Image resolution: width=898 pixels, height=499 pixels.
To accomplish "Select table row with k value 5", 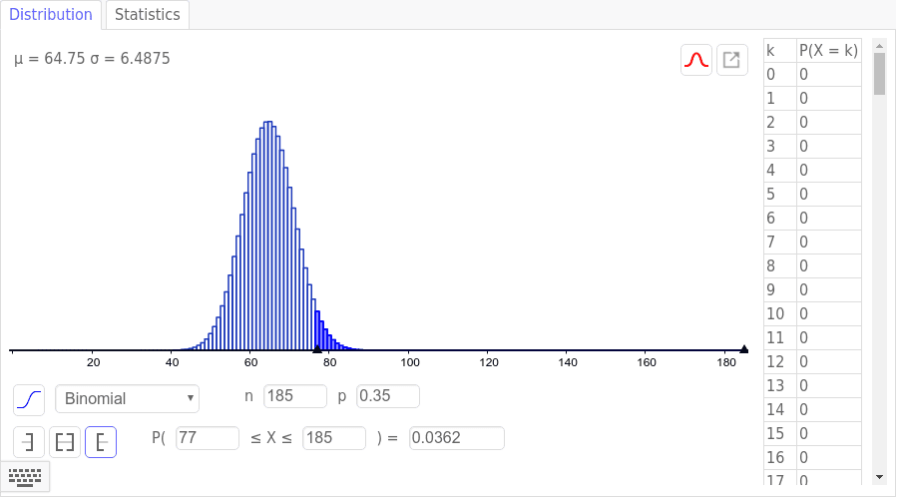I will click(x=812, y=195).
